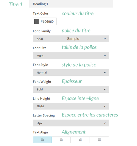Open the Line Height dropdown set to Slight
Screen dimensions: 137x146
[71, 106]
